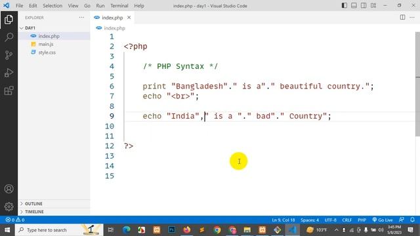Screen dimensions: 420x236
Task: Click the CRLF end-of-line selector
Action: point(347,220)
